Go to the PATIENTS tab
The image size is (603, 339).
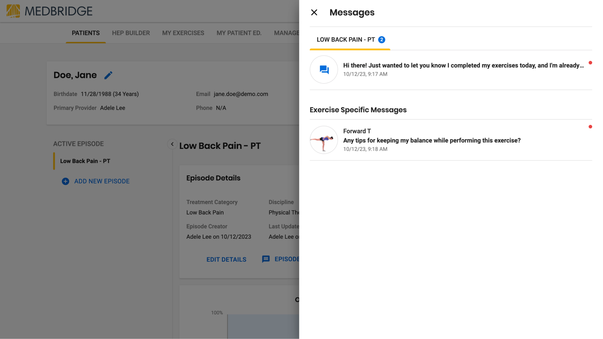pyautogui.click(x=86, y=33)
